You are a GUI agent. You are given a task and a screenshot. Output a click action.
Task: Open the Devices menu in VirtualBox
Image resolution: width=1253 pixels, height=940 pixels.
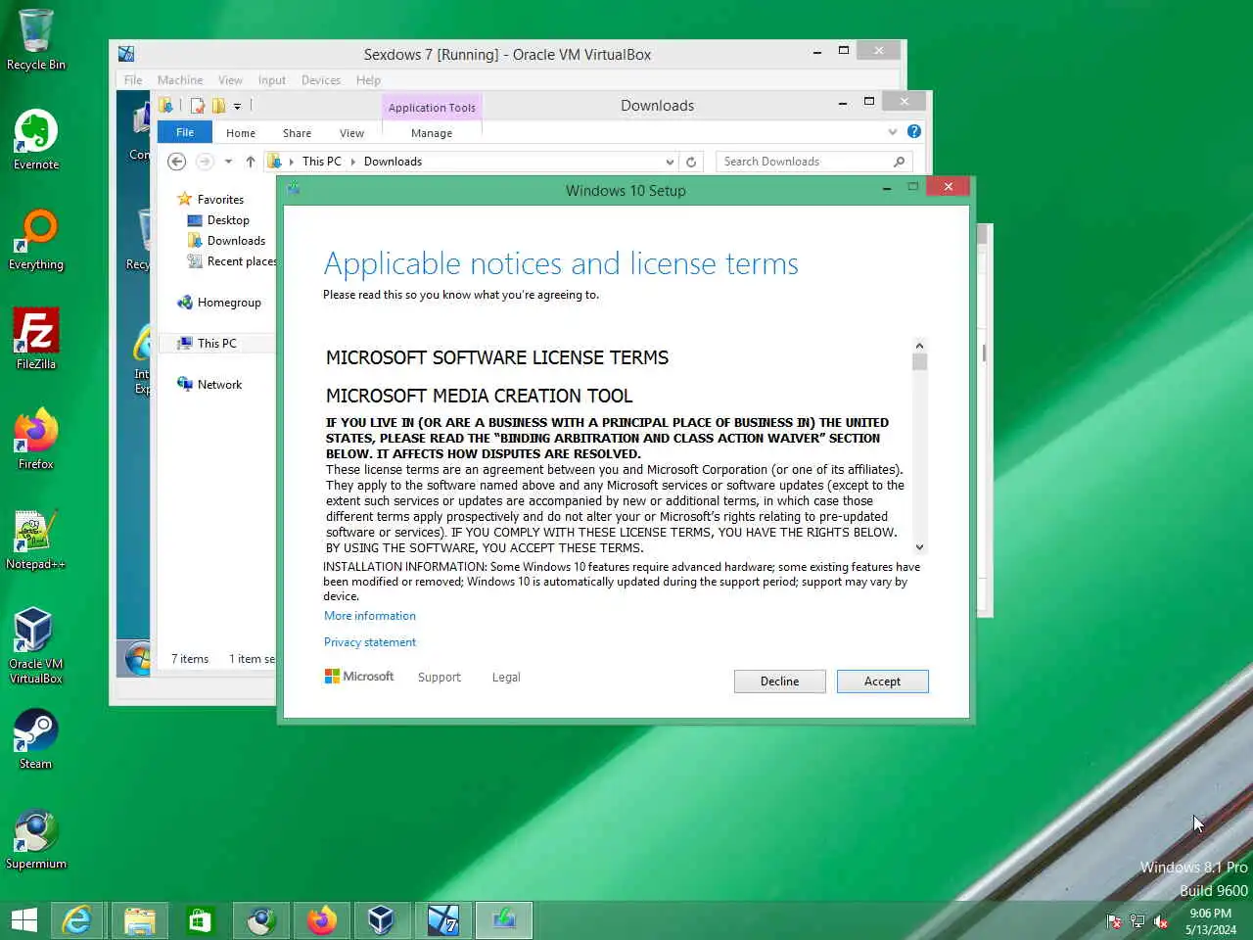[321, 80]
